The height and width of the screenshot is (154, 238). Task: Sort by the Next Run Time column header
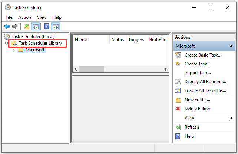(158, 40)
